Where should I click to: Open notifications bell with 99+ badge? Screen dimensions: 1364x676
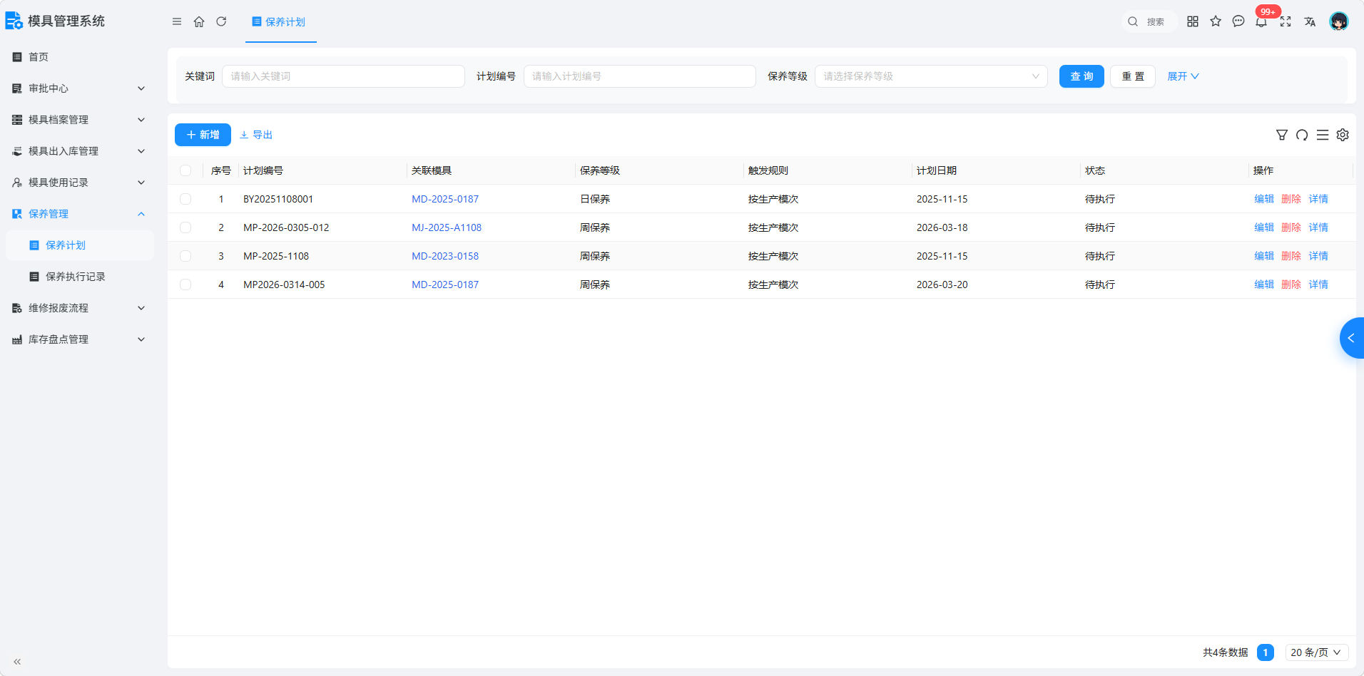point(1262,21)
